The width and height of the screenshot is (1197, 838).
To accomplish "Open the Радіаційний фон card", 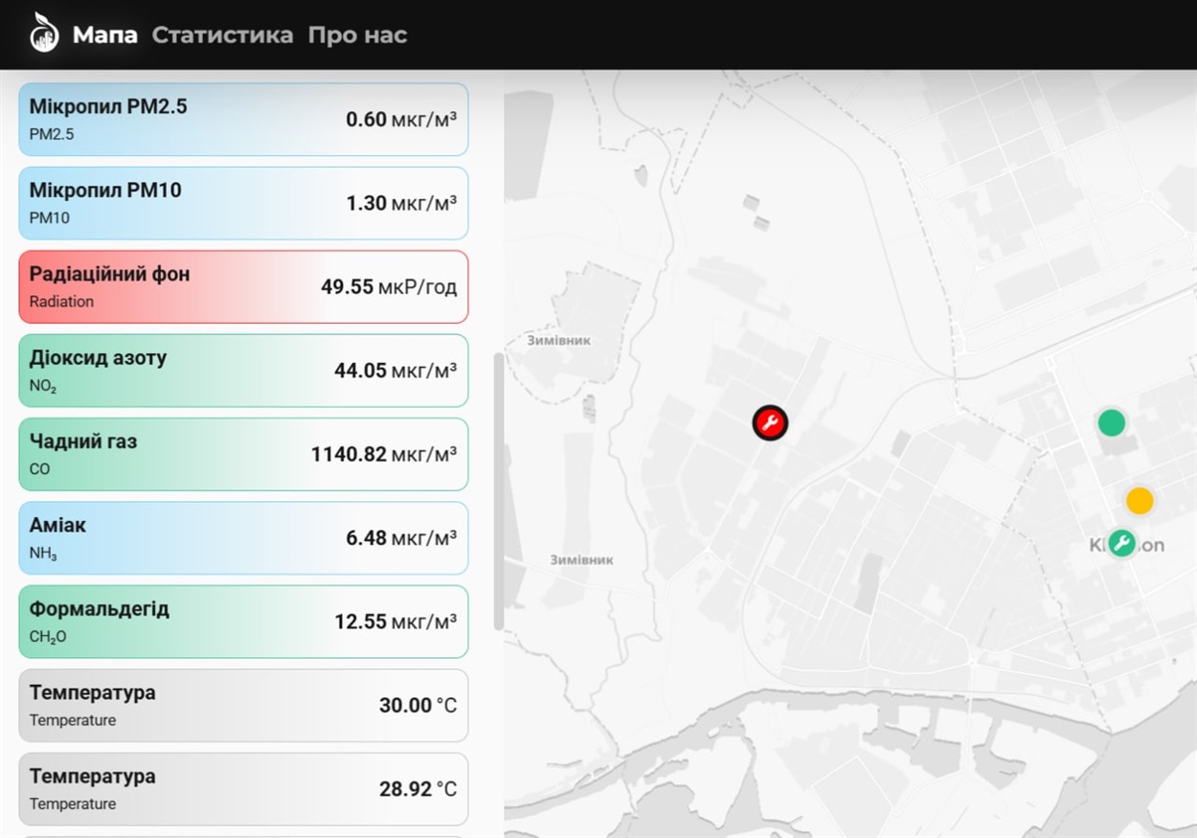I will 243,286.
